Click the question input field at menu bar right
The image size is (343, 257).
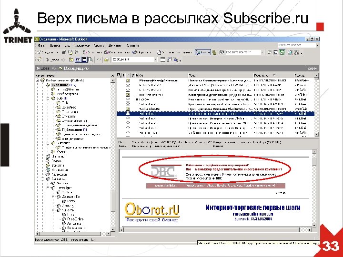click(x=296, y=45)
